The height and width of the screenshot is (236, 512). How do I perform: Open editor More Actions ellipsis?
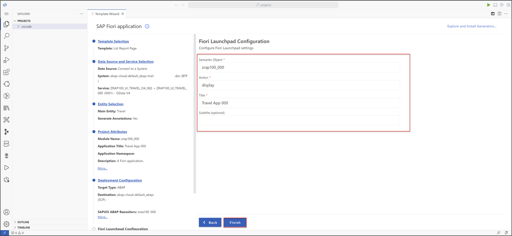506,14
